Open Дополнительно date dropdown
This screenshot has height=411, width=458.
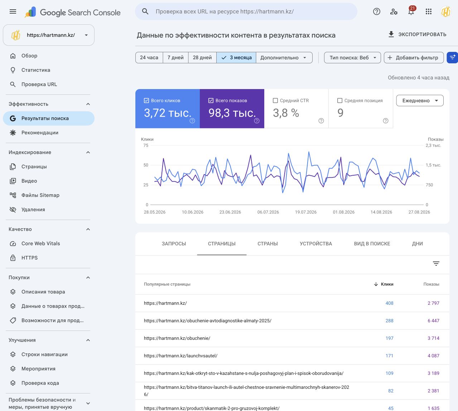(x=284, y=58)
